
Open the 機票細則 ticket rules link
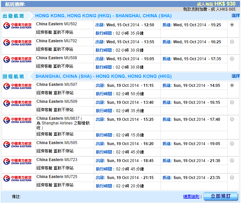tap(191, 197)
